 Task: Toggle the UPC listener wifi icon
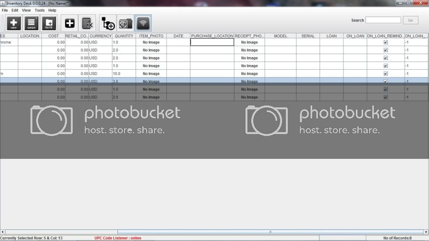(x=143, y=23)
